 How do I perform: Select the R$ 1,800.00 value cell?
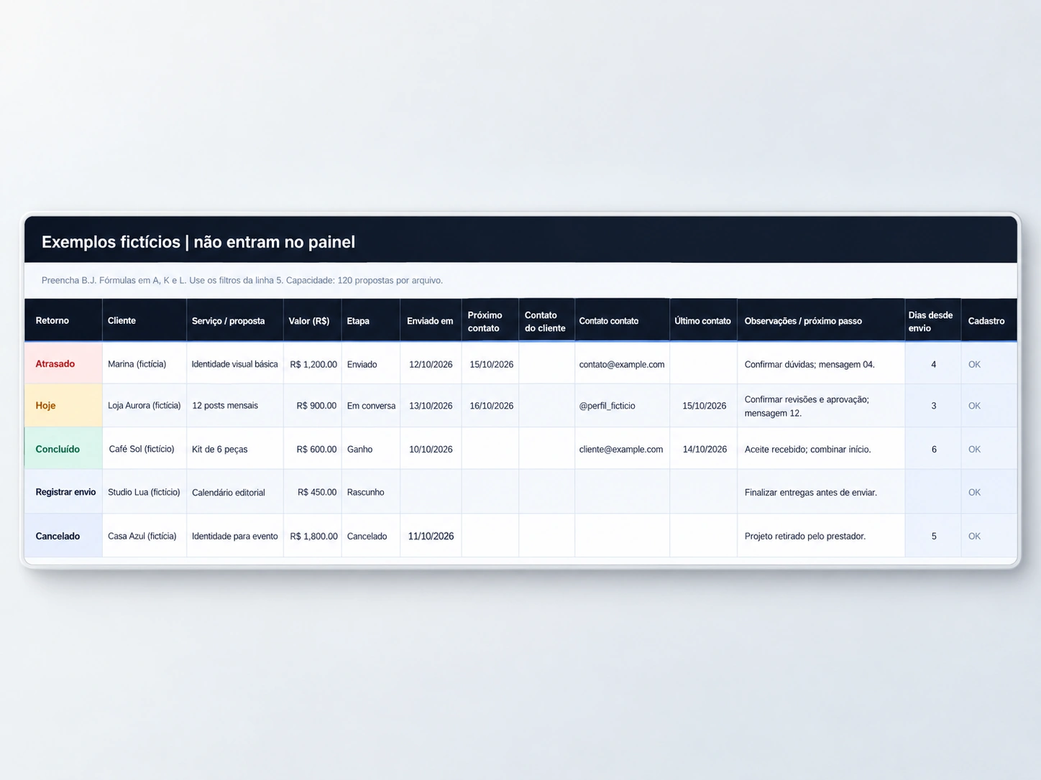(x=312, y=536)
